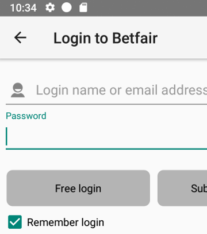207x234 pixels.
Task: Click the blinking cursor in Password field
Action: (x=6, y=137)
